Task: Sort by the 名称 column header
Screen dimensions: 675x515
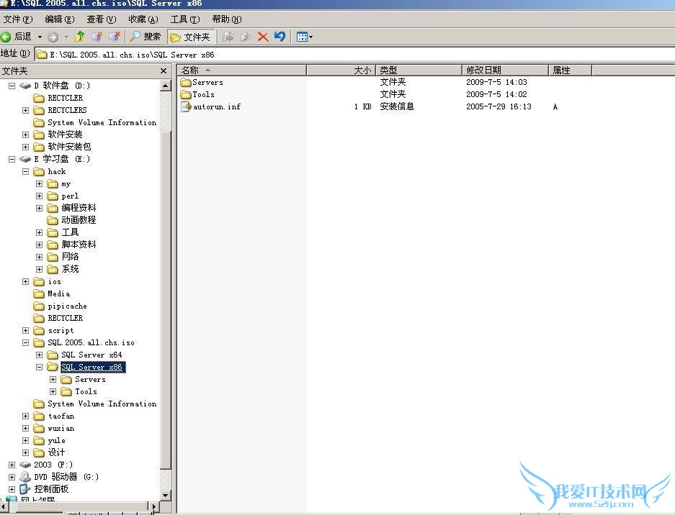Action: click(x=241, y=70)
